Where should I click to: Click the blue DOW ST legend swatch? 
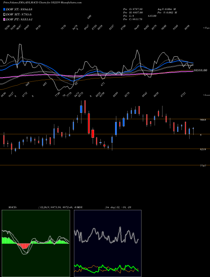4,9
